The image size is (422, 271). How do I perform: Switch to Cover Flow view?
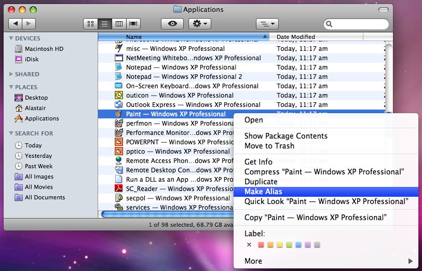coord(133,24)
